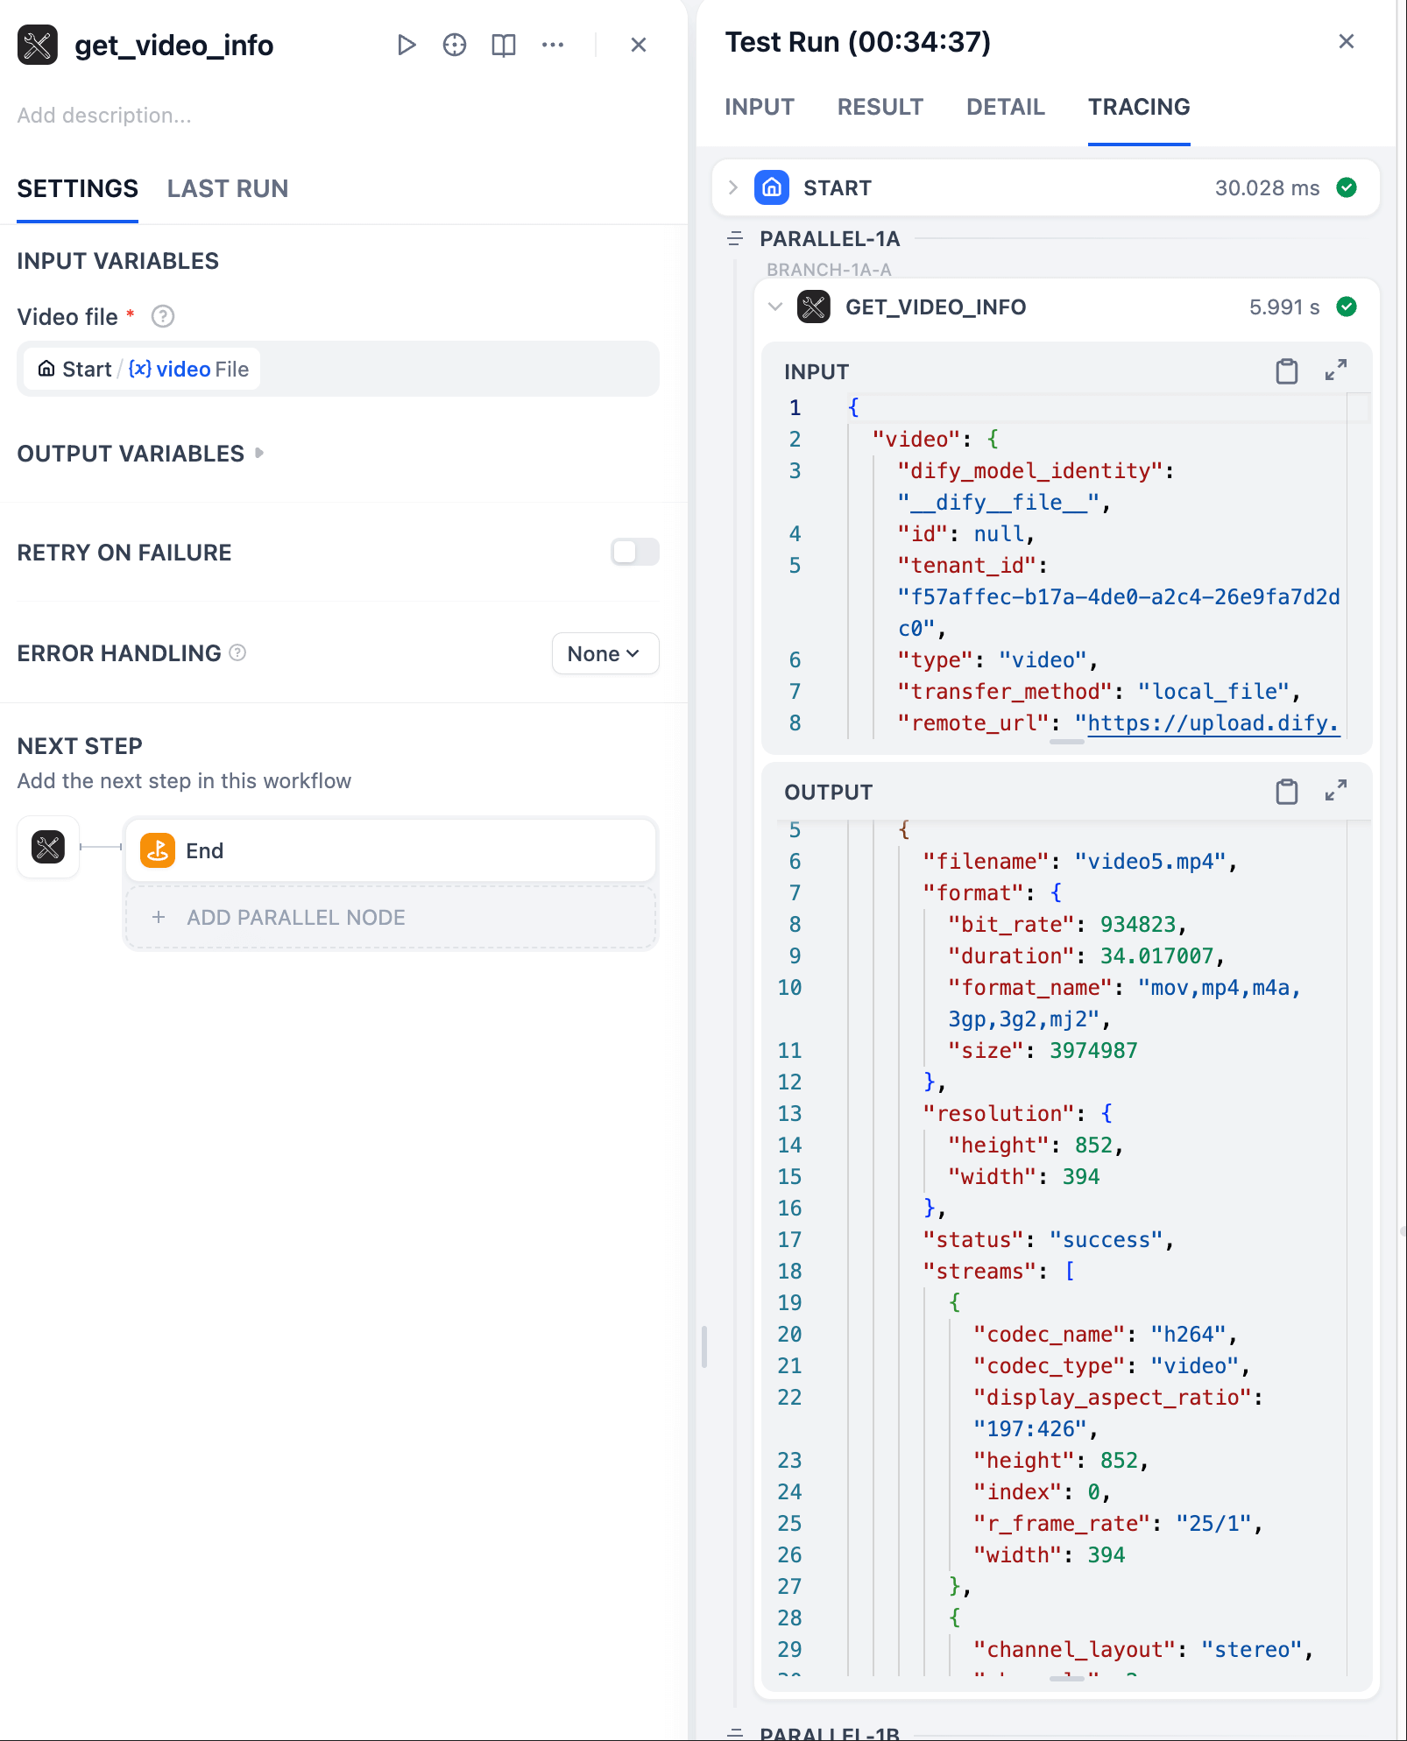The image size is (1407, 1741).
Task: Switch to the RESULT tab
Action: (880, 107)
